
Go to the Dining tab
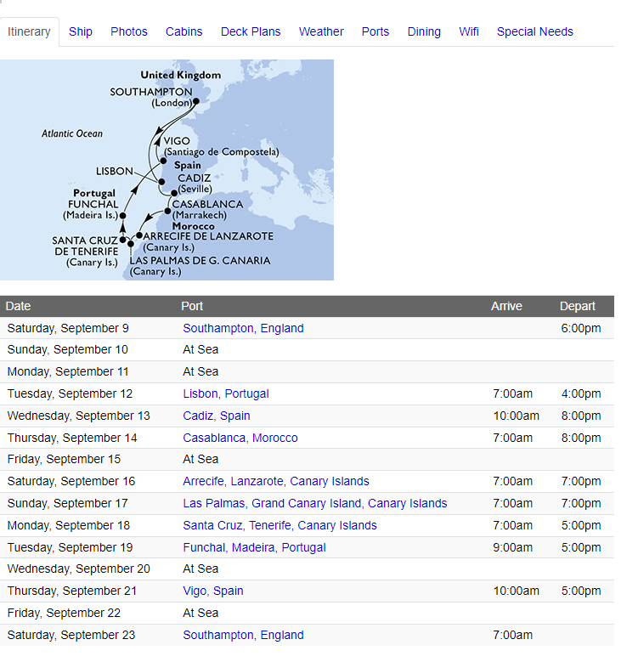pyautogui.click(x=424, y=31)
